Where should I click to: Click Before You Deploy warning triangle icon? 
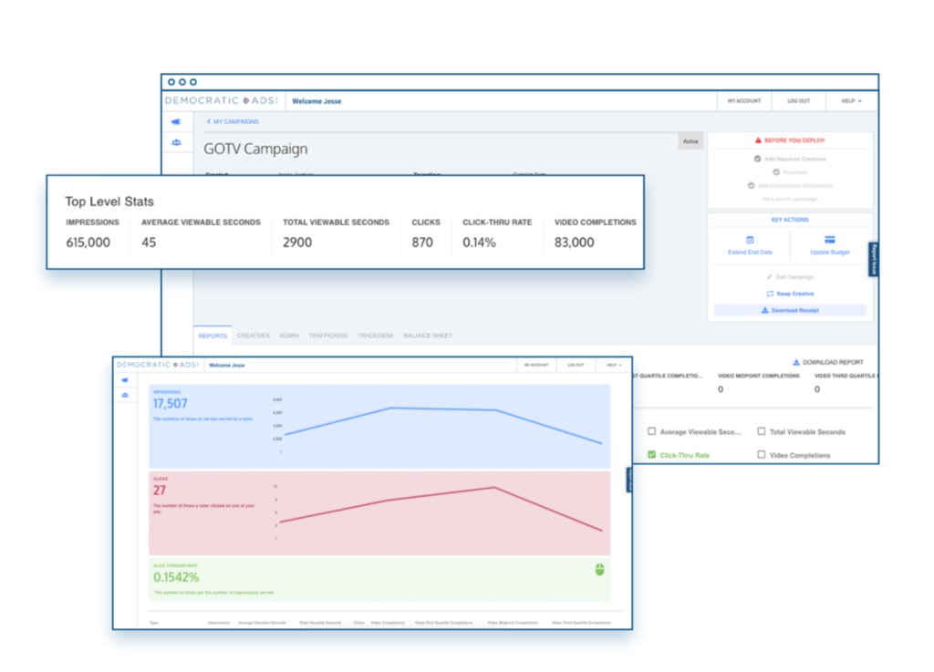(758, 140)
